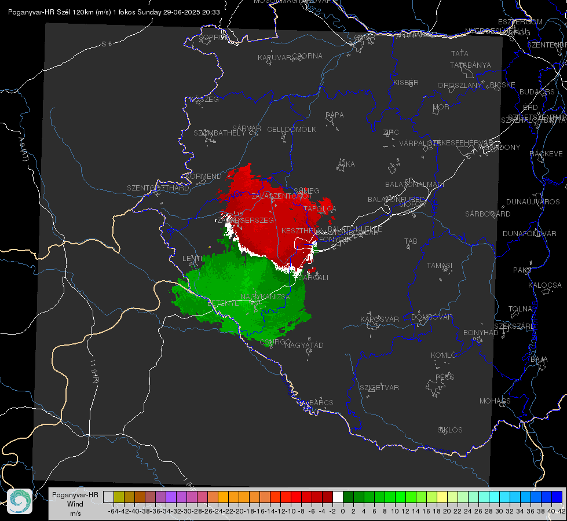Click the TATA city label
Viewport: 567px width, 521px height.
(460, 53)
